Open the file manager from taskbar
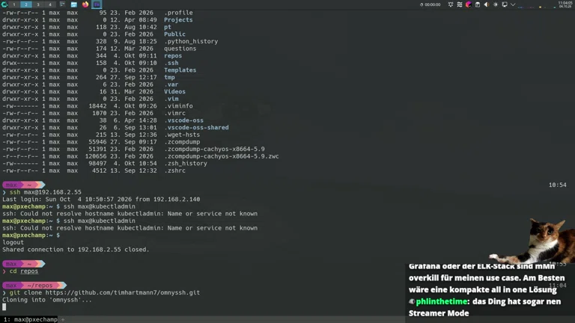This screenshot has width=575, height=323. (73, 4)
